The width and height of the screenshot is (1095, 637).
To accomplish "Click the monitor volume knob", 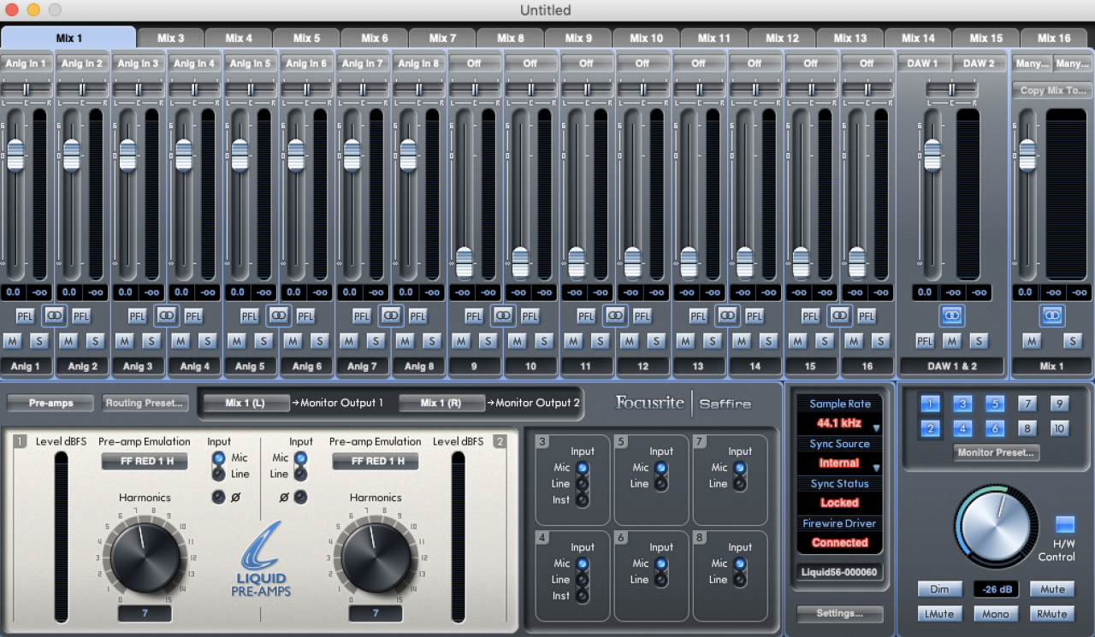I will click(996, 524).
